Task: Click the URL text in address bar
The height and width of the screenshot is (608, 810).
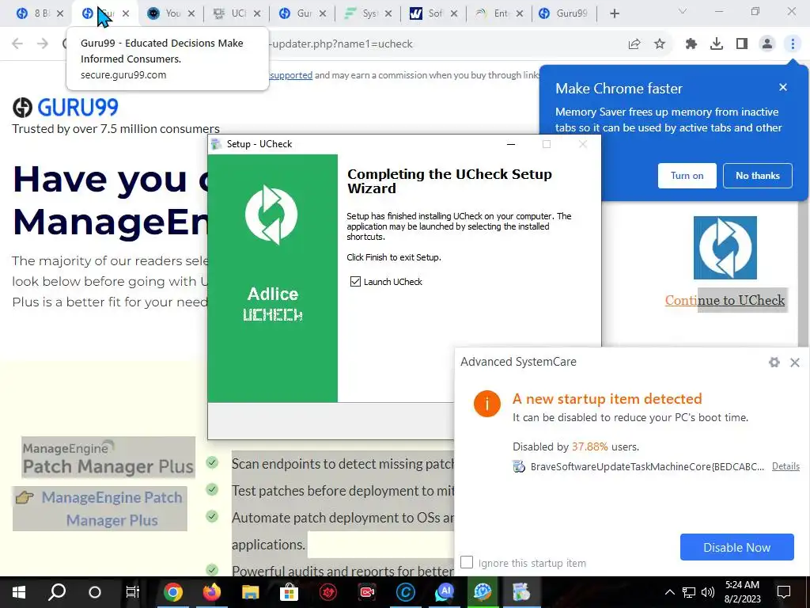Action: [x=341, y=44]
